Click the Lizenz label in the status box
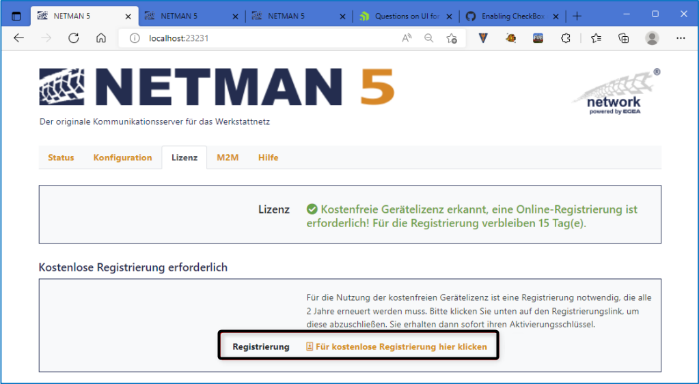 coord(274,209)
